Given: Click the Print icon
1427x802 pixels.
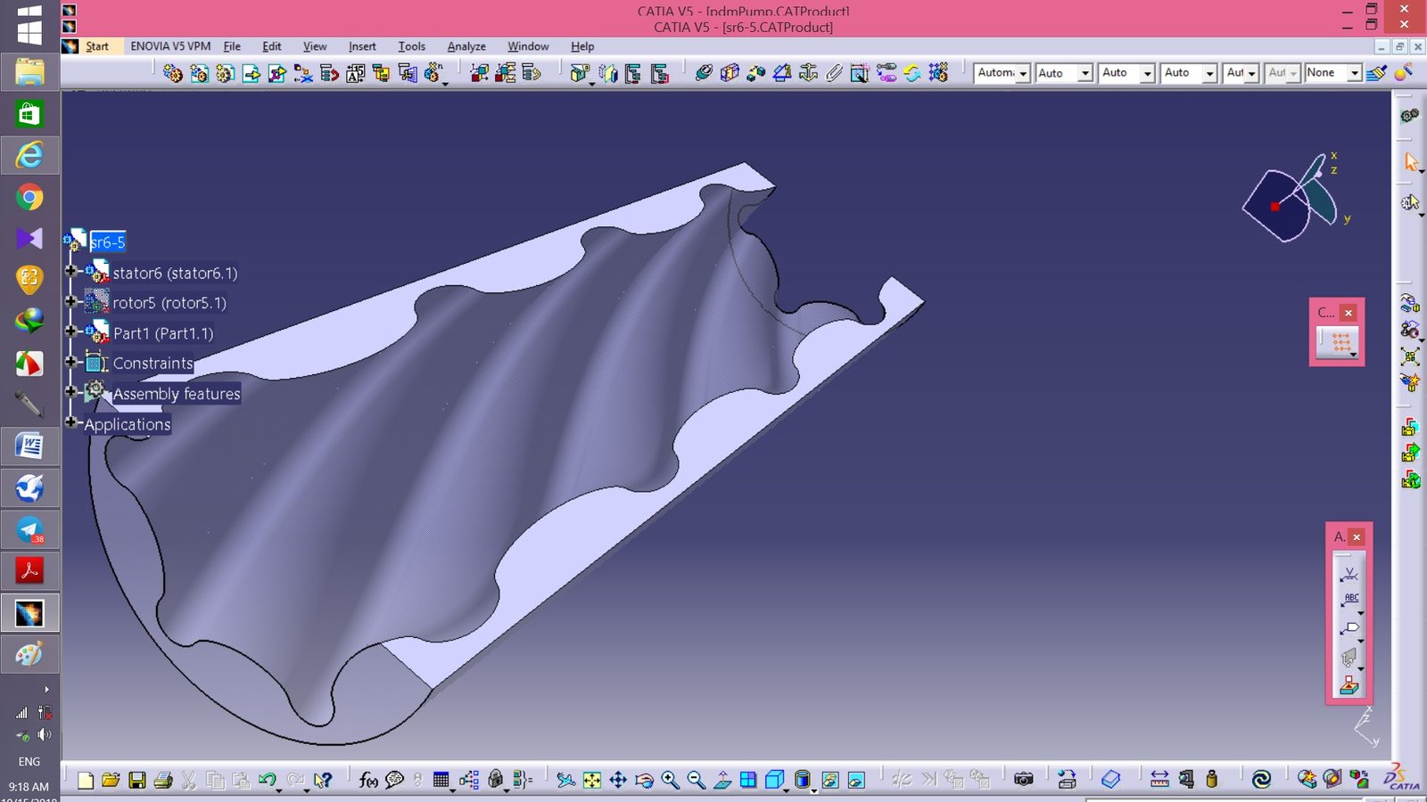Looking at the screenshot, I should click(x=163, y=781).
